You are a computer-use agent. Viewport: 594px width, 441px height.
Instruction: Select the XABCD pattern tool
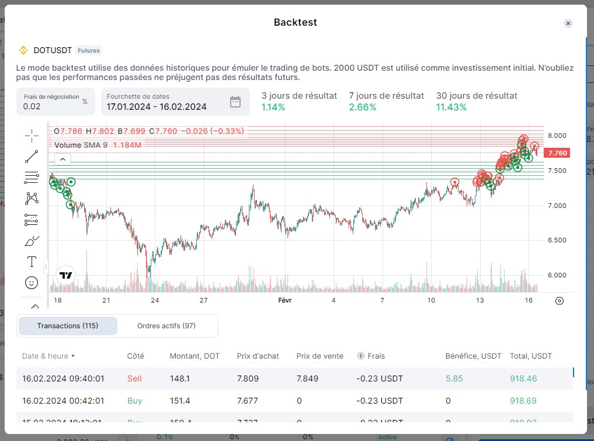click(32, 199)
